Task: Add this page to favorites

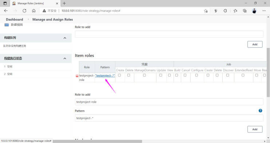Action: point(206,11)
